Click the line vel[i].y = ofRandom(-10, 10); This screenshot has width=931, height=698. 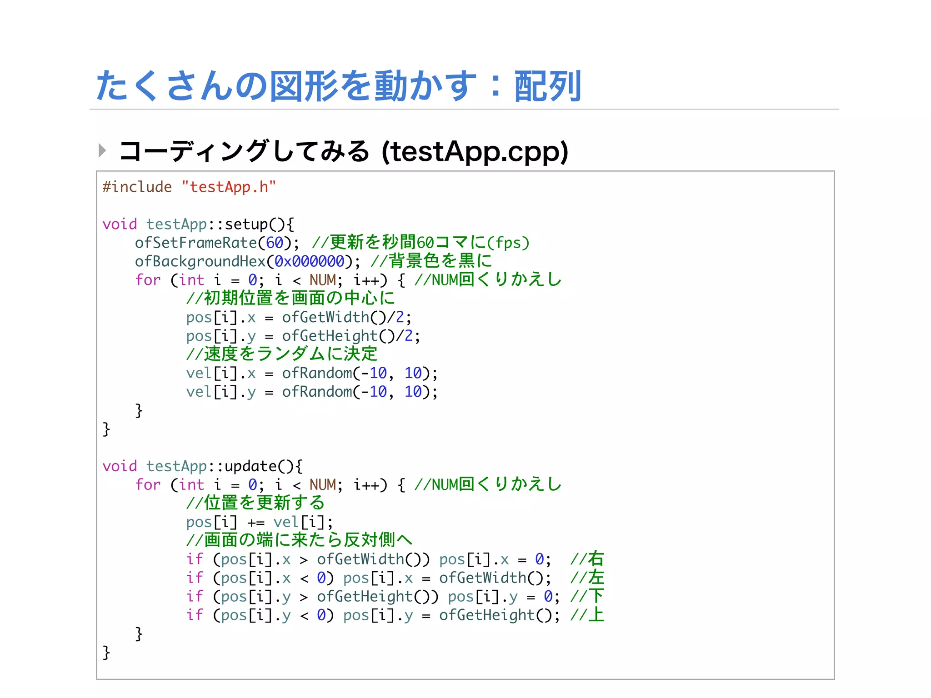tap(312, 392)
